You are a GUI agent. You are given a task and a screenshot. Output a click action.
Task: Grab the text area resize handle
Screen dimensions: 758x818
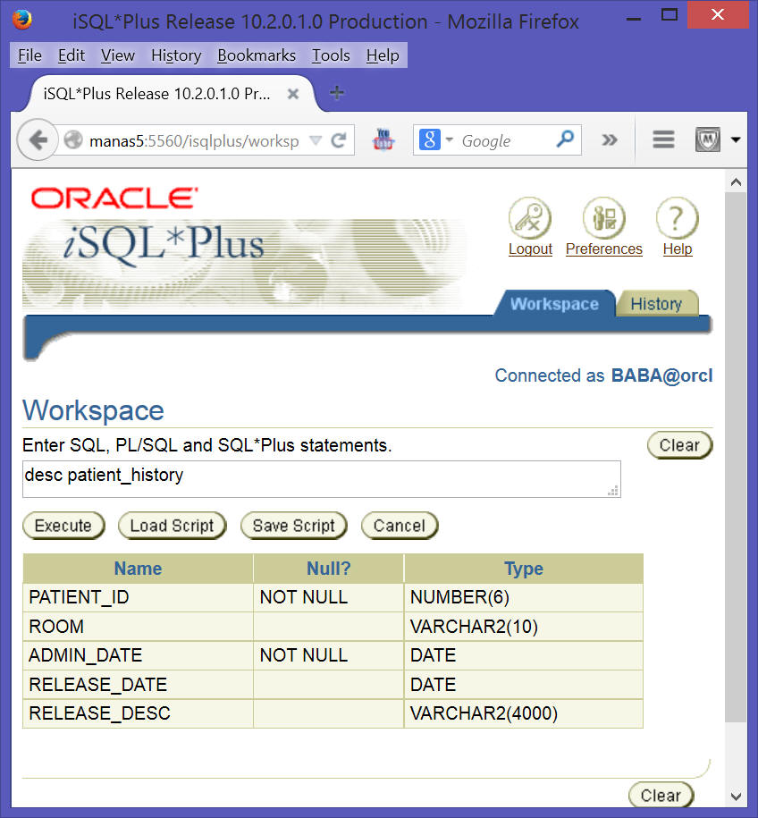click(613, 491)
